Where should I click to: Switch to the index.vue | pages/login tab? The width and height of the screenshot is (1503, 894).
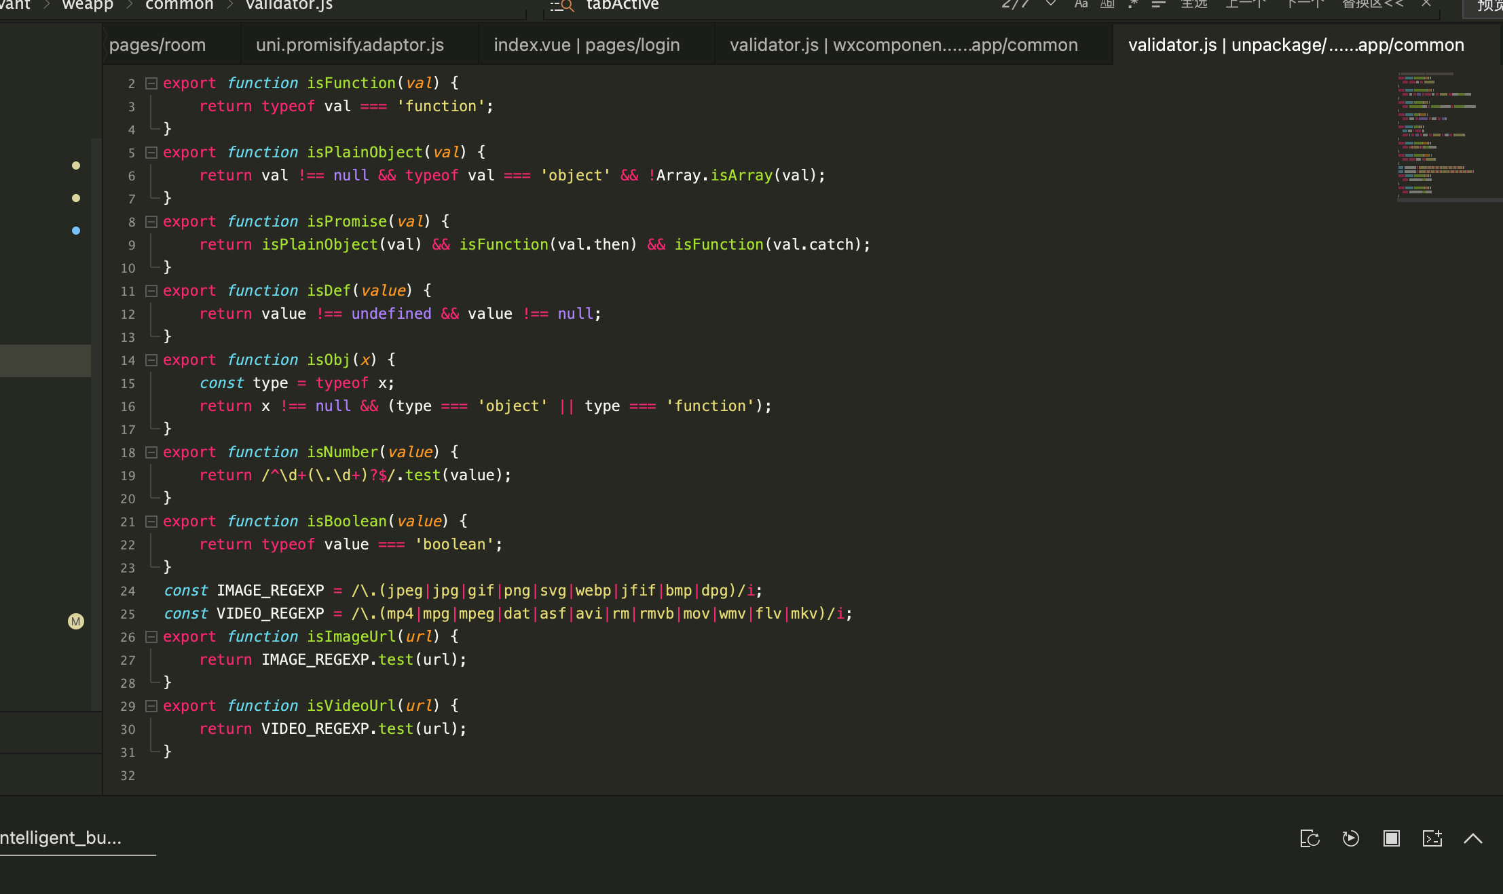pos(587,45)
